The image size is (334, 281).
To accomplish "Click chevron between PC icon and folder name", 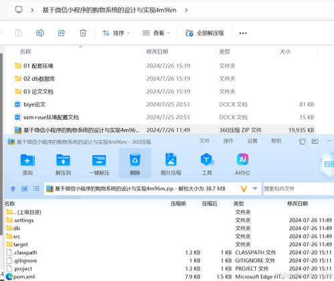I will (x=32, y=10).
